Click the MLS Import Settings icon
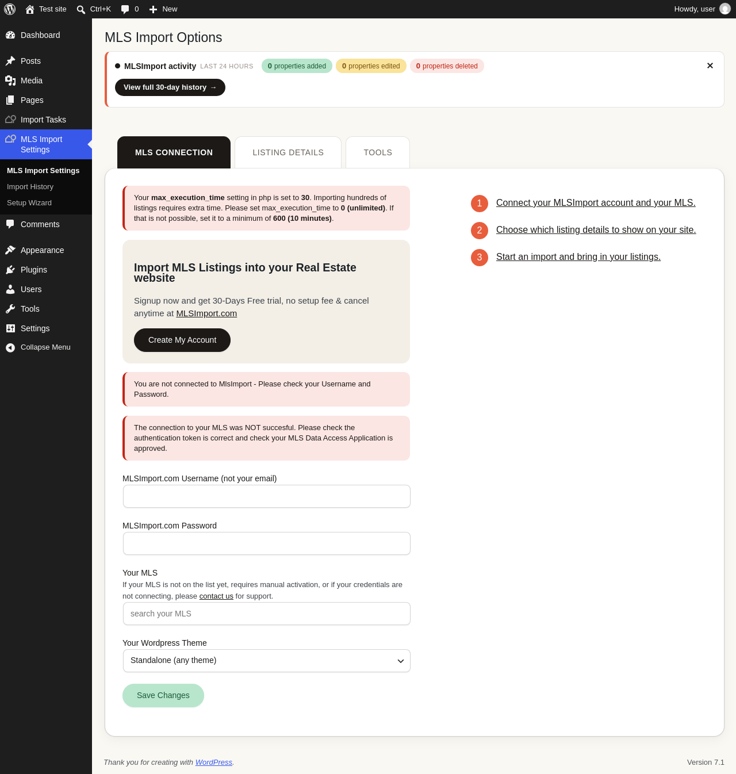736x774 pixels. point(10,139)
